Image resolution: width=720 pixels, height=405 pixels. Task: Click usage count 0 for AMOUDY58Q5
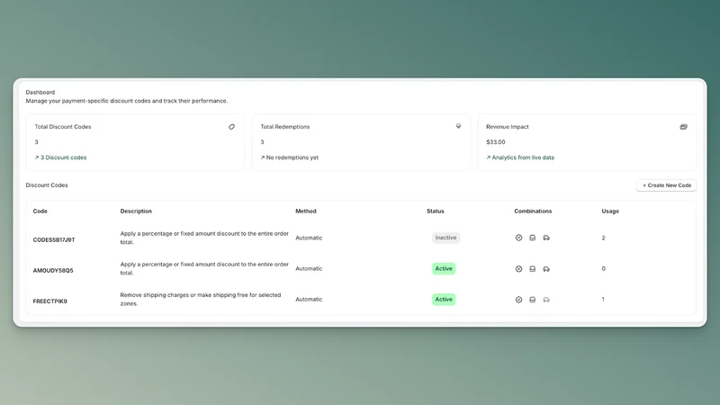click(x=603, y=268)
